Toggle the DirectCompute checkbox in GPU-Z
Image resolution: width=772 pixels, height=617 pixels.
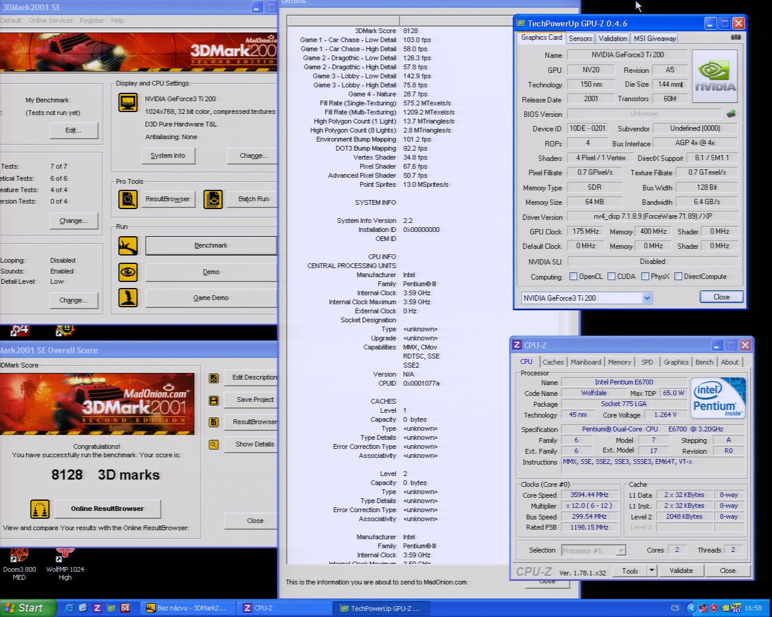click(x=679, y=277)
